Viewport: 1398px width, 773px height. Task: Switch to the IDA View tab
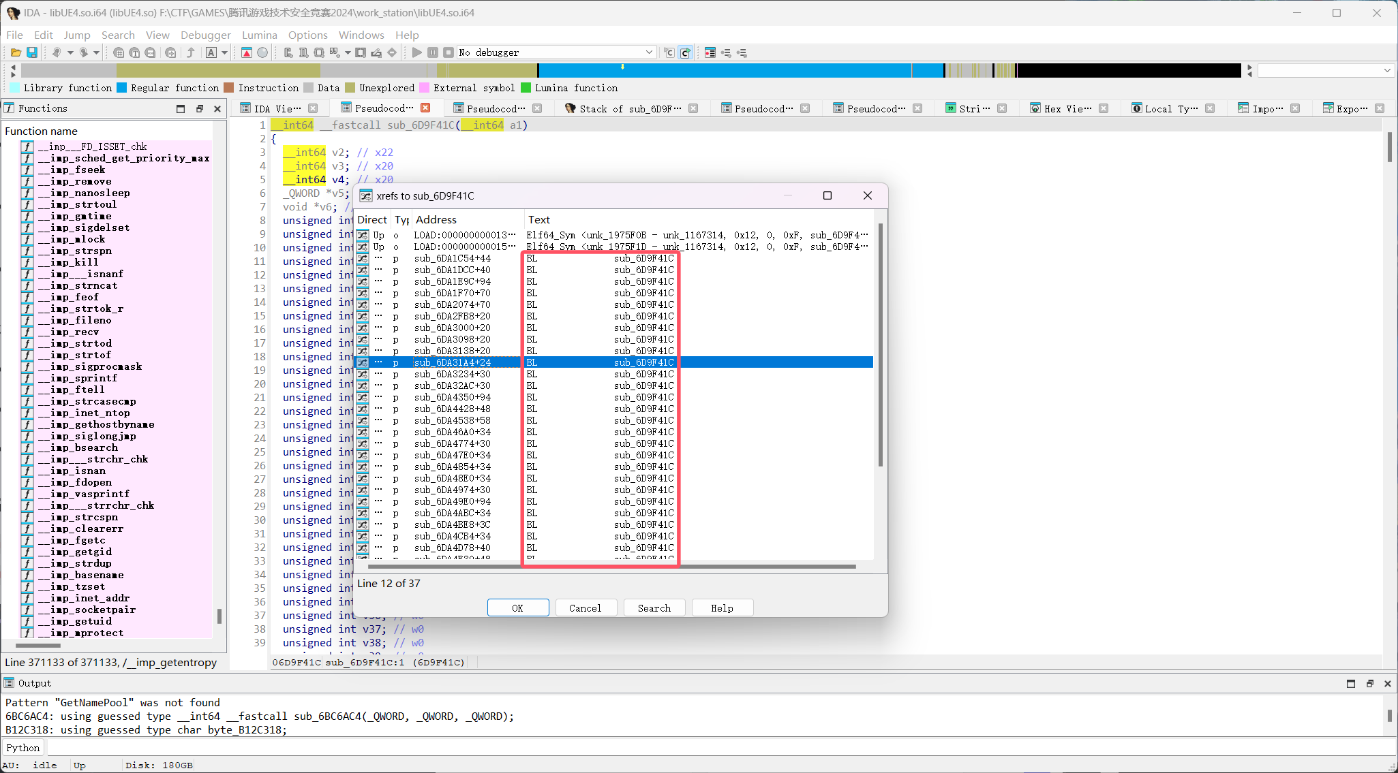pyautogui.click(x=277, y=108)
